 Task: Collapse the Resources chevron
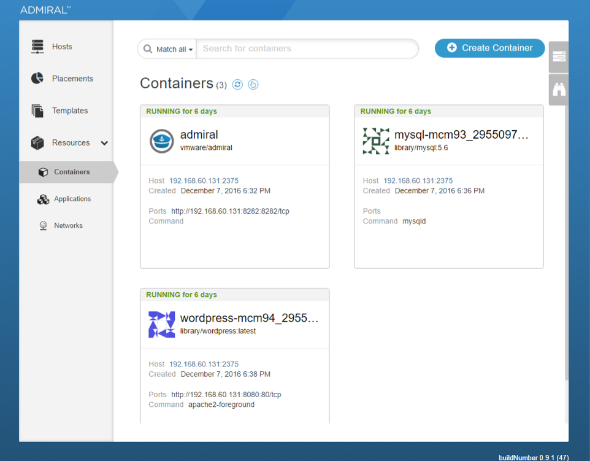[104, 143]
